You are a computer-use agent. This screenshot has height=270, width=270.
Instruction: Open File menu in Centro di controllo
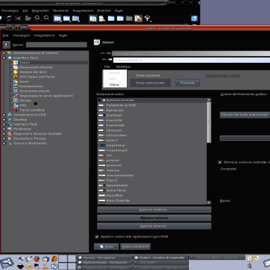5,35
